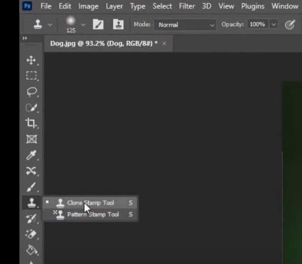Screen dimensions: 302x264
Task: Select the Paint Bucket tool
Action: [x=32, y=250]
